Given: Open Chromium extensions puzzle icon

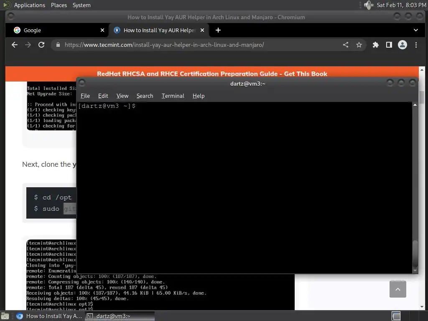Looking at the screenshot, I should pyautogui.click(x=376, y=45).
